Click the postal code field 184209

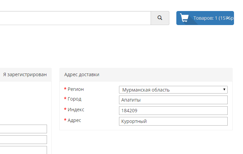(x=173, y=111)
